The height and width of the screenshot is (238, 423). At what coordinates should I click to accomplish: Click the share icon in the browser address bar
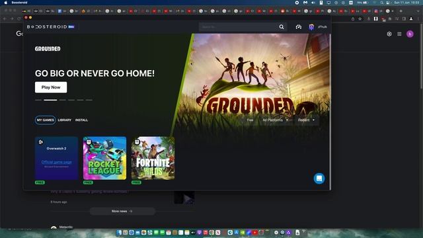coord(353,19)
